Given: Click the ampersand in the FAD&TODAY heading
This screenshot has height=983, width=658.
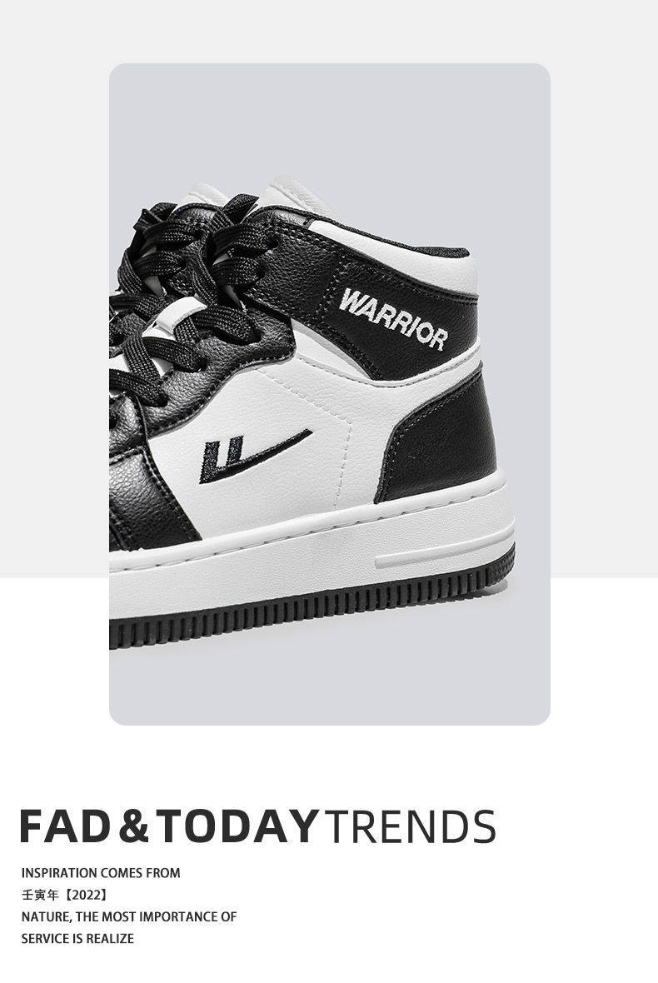Looking at the screenshot, I should coord(133,826).
